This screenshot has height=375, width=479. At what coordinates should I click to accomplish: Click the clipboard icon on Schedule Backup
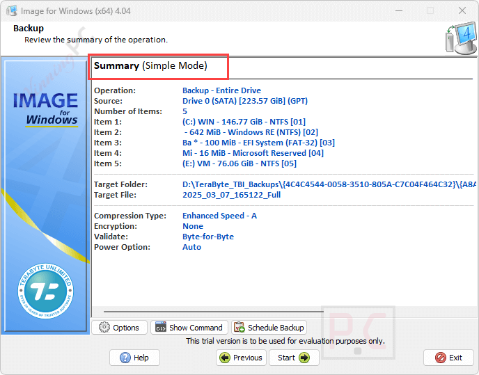pos(239,328)
